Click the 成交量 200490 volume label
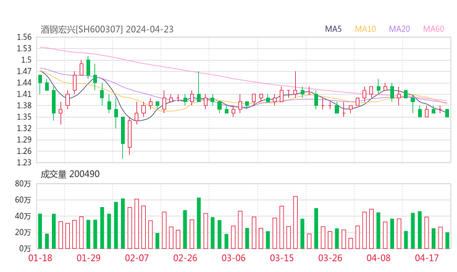The height and width of the screenshot is (272, 457). point(70,174)
